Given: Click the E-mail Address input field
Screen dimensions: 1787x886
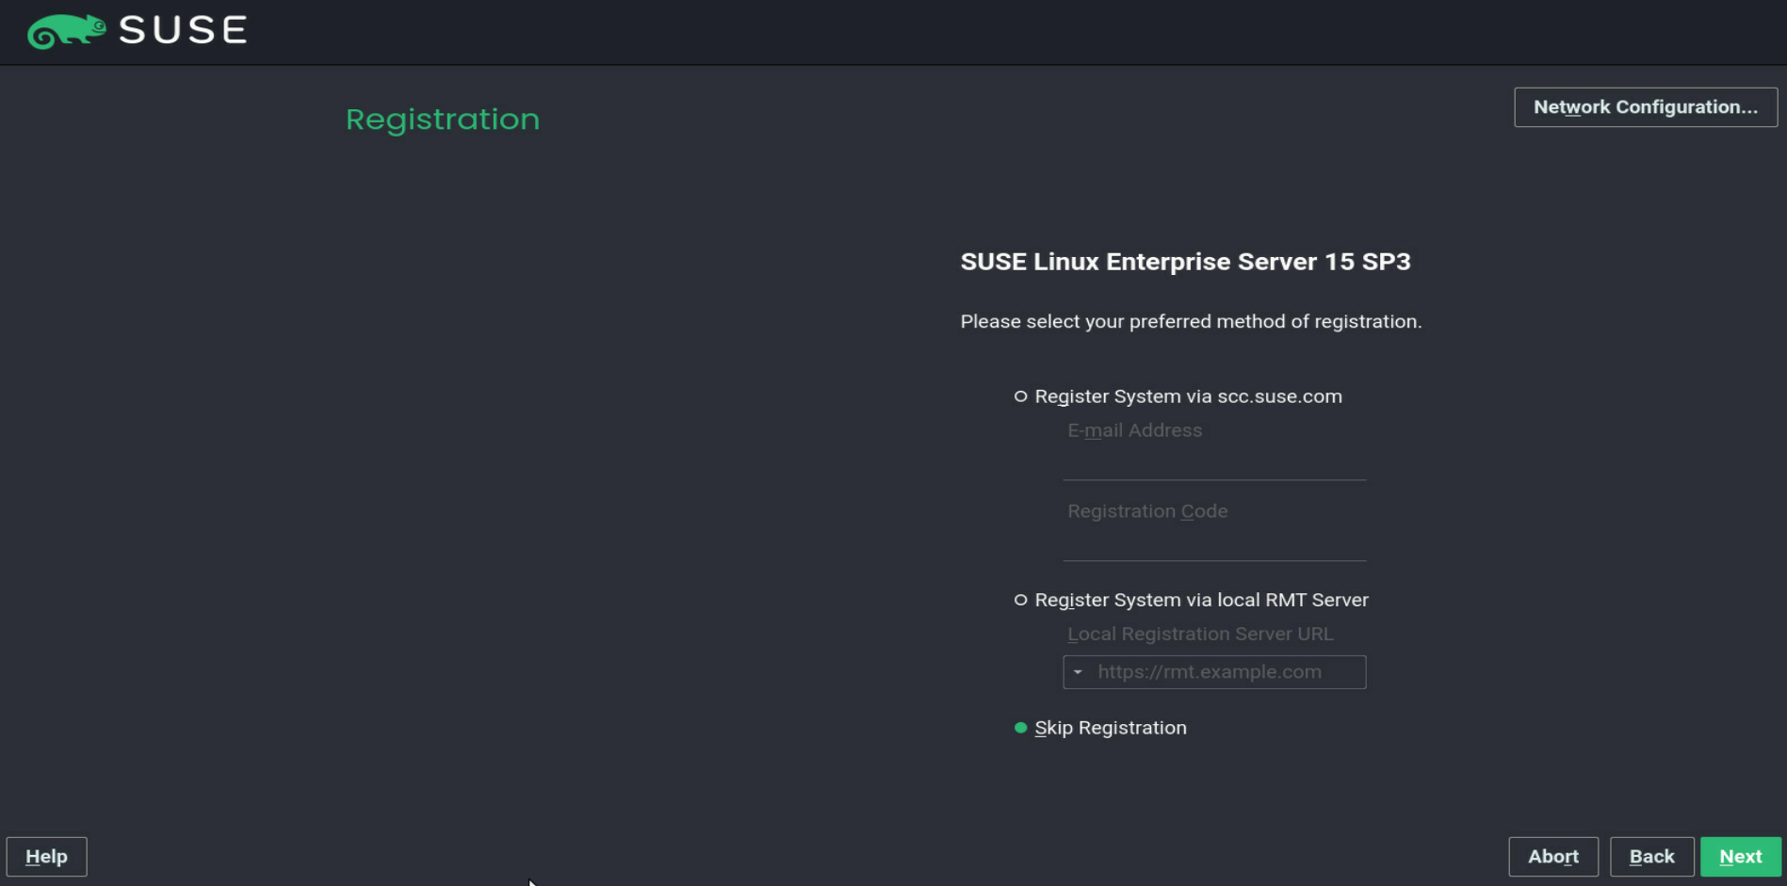Looking at the screenshot, I should [x=1214, y=463].
